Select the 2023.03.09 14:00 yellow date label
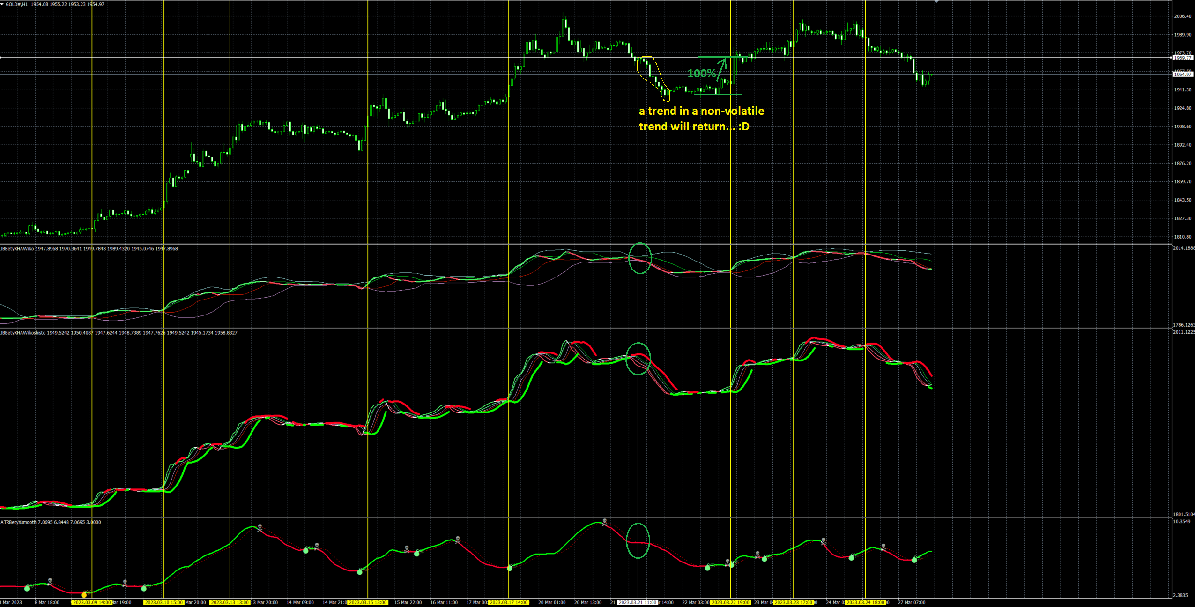The image size is (1195, 607). [92, 602]
